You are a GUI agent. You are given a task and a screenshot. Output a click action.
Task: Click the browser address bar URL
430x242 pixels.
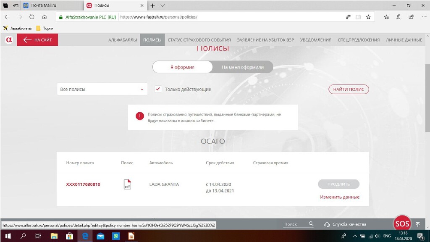[158, 17]
